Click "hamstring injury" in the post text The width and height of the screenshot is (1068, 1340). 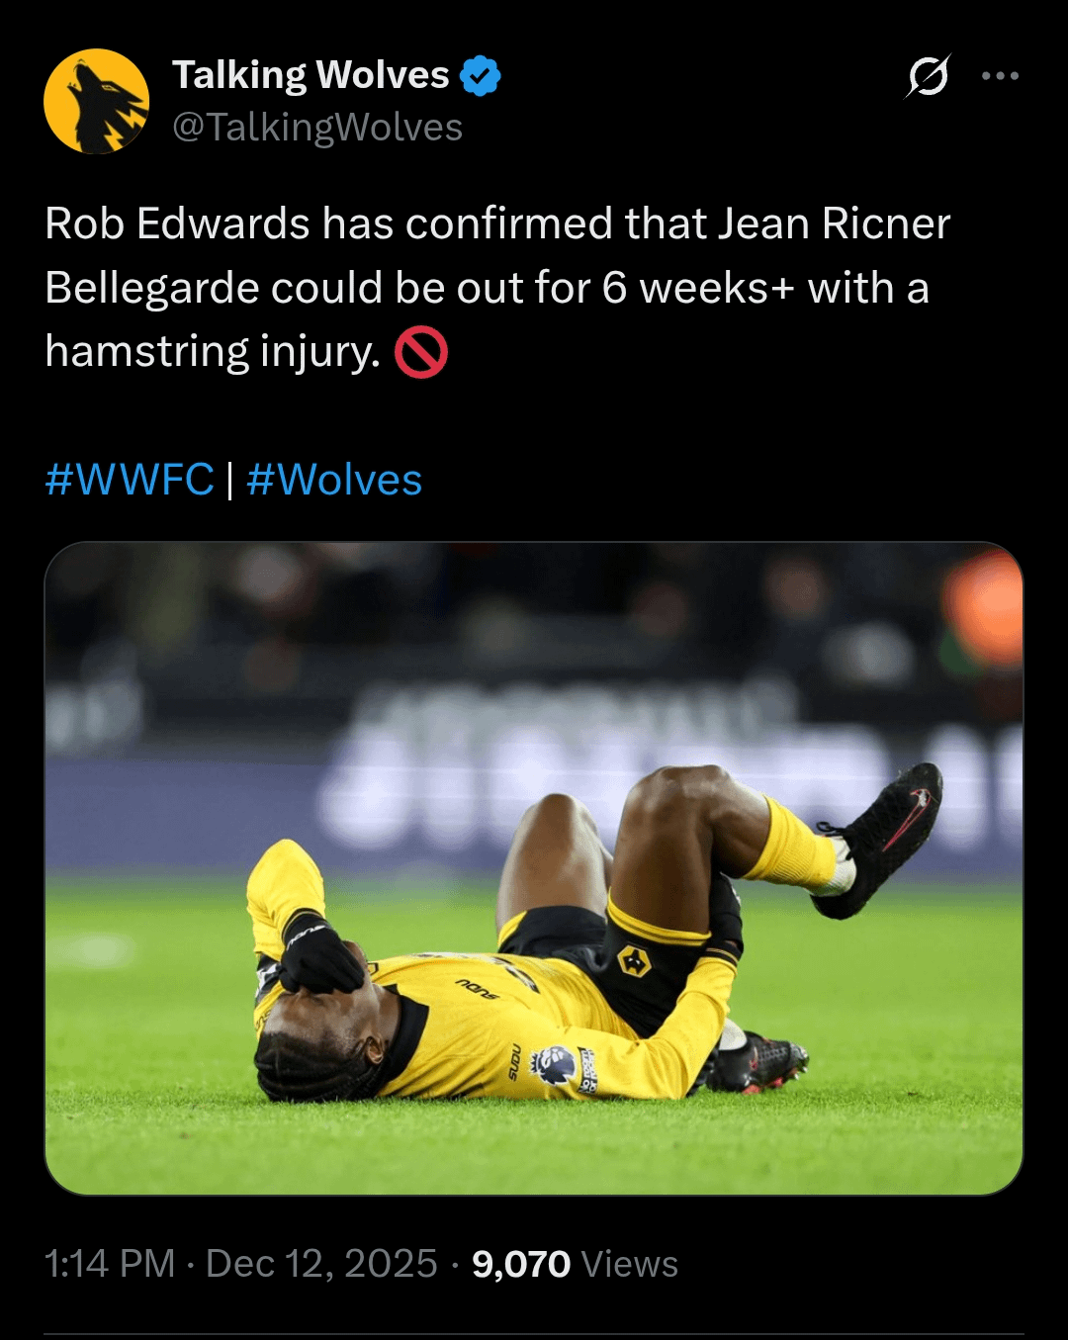213,352
